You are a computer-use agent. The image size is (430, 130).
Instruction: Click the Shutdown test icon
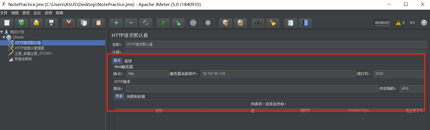coord(208,23)
